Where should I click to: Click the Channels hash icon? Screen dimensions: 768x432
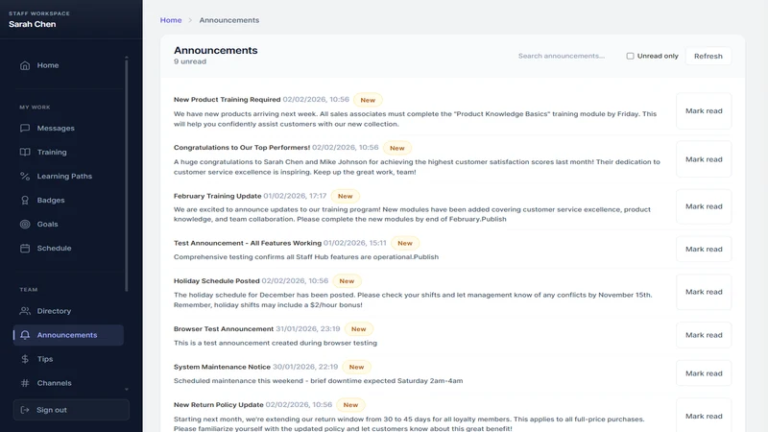[25, 382]
